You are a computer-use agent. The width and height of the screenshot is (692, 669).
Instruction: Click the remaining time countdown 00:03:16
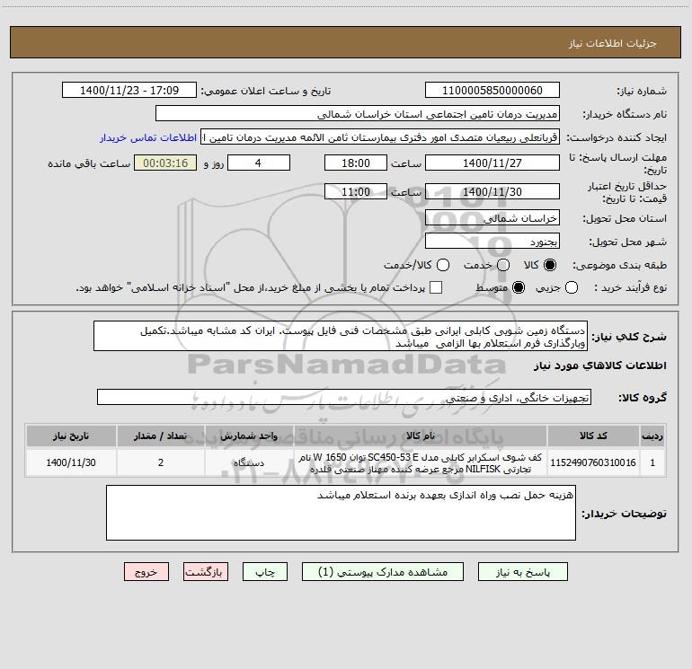pos(165,163)
